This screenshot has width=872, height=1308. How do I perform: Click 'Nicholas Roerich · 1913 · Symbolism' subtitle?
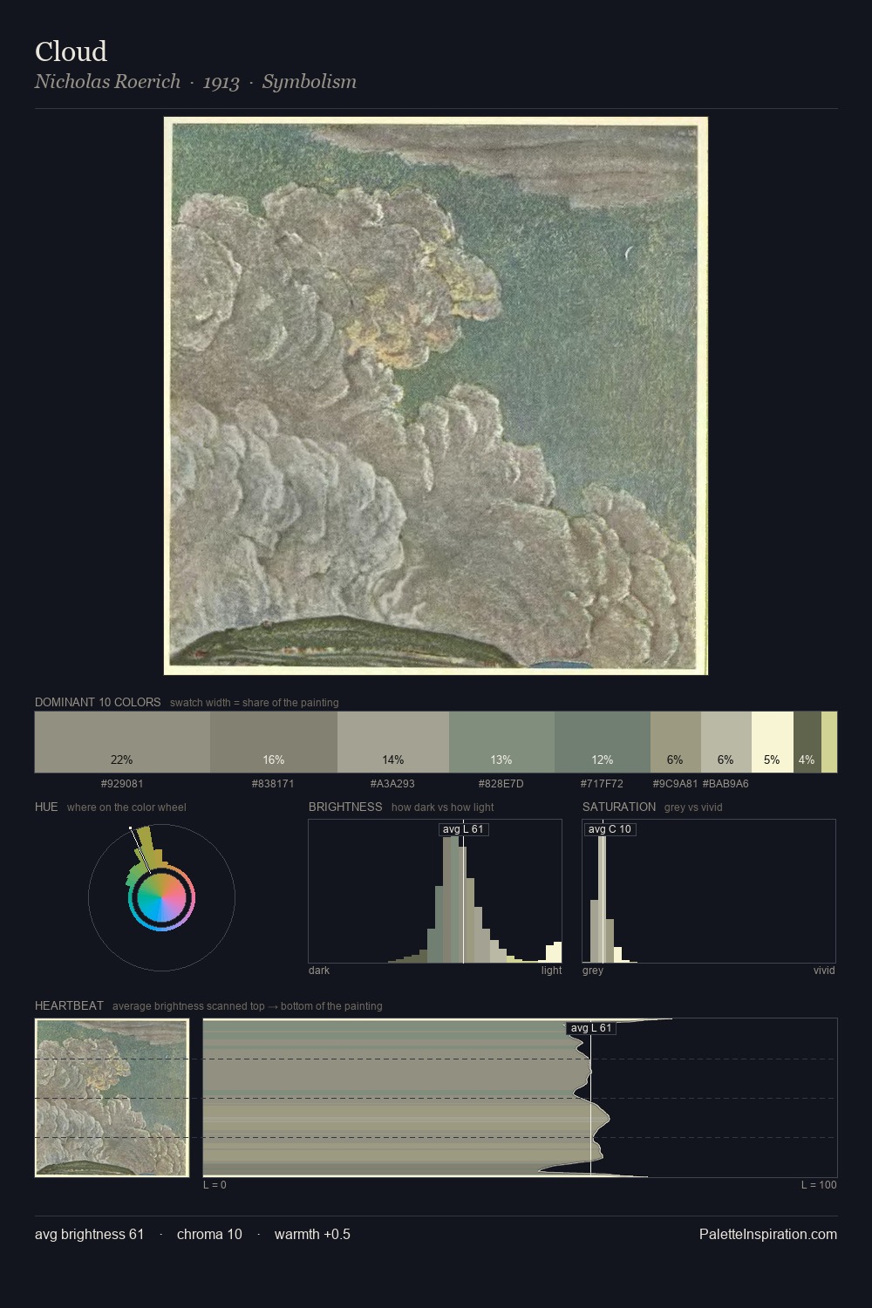pyautogui.click(x=195, y=82)
